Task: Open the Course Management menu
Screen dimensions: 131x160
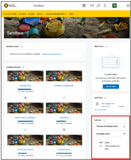Action: 56,14
